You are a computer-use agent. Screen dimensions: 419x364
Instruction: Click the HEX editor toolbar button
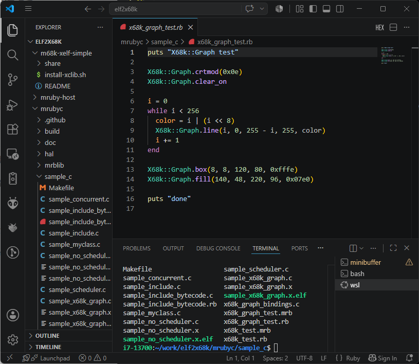379,28
